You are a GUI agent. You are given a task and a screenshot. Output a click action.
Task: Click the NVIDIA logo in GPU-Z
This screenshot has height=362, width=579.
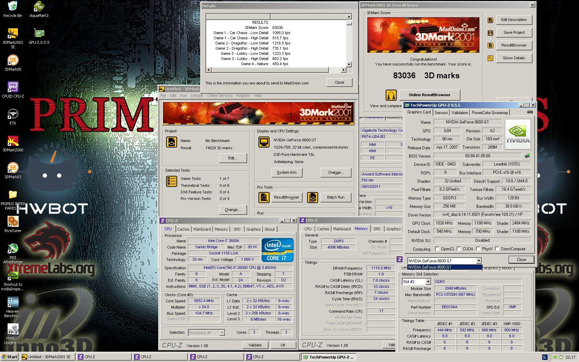(518, 134)
